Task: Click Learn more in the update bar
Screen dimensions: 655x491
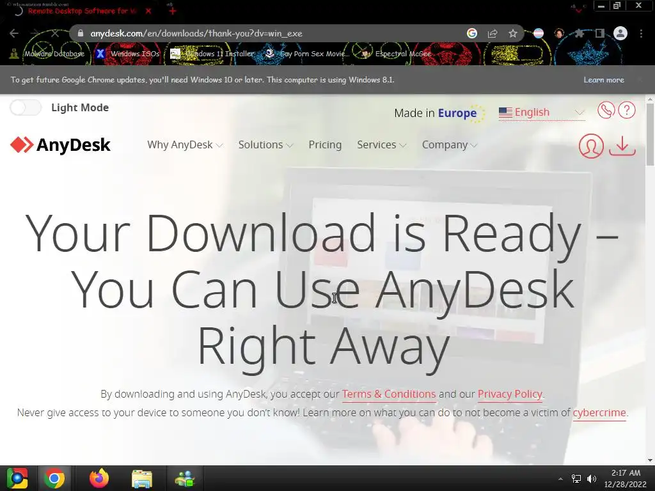Action: click(604, 80)
